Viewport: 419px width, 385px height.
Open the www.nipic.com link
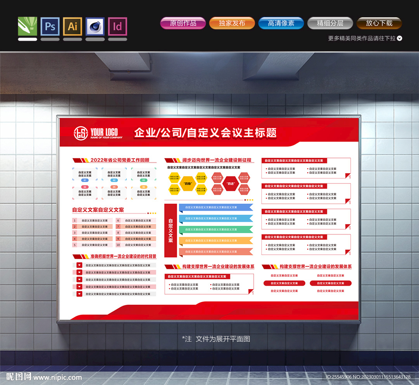[57, 378]
